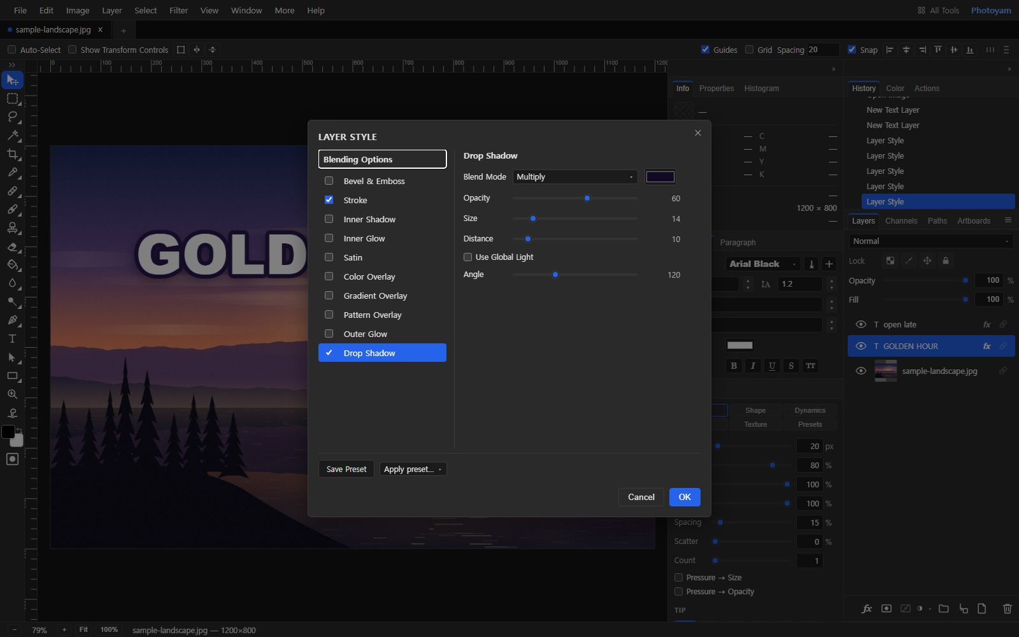
Task: Open the Normal layer blend mode dropdown
Action: [930, 241]
